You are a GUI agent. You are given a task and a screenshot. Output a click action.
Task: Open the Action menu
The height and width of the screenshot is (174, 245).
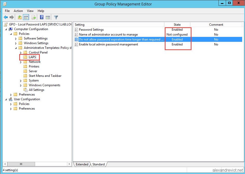pos(18,11)
